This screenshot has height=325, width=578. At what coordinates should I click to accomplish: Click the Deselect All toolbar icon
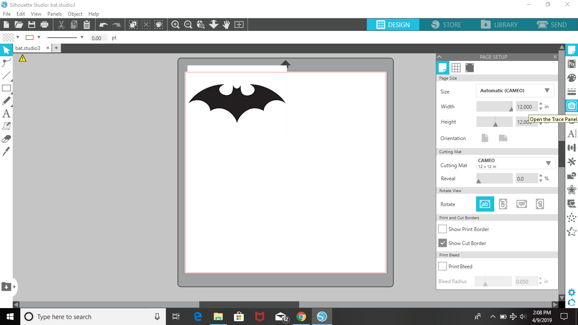point(146,25)
